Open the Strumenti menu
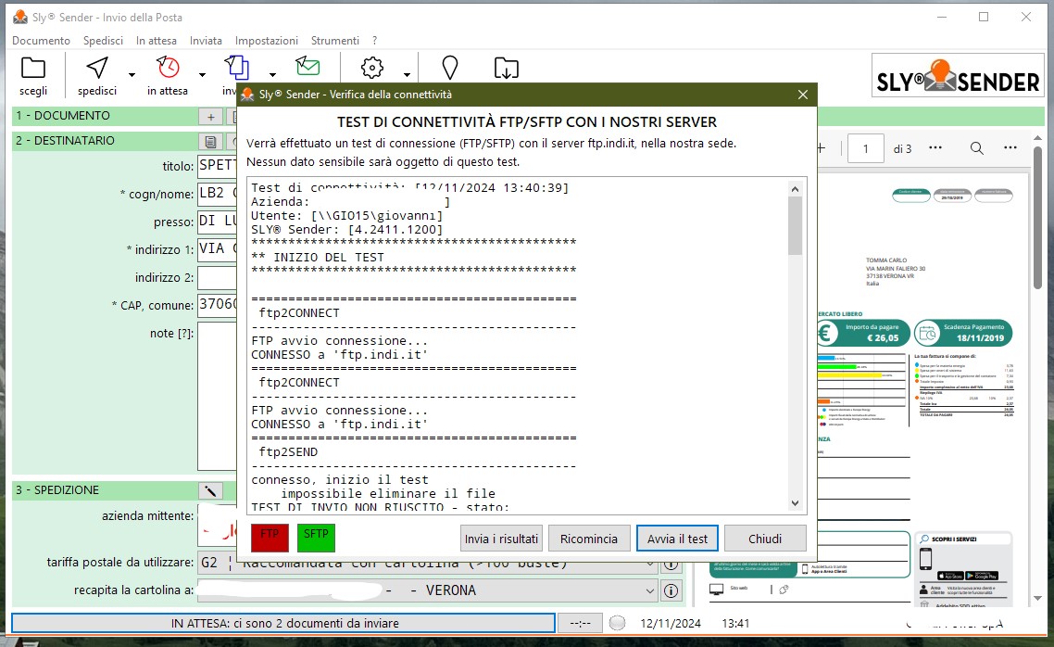The image size is (1054, 647). click(334, 41)
